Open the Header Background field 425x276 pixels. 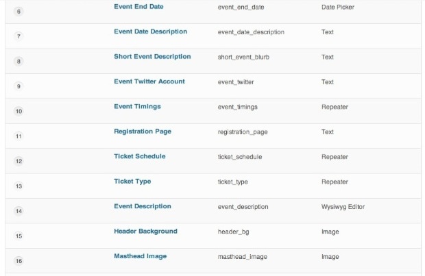click(145, 231)
